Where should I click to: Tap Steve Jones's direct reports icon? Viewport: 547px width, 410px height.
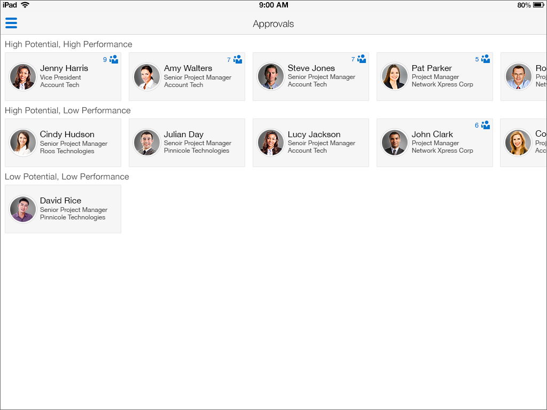362,59
